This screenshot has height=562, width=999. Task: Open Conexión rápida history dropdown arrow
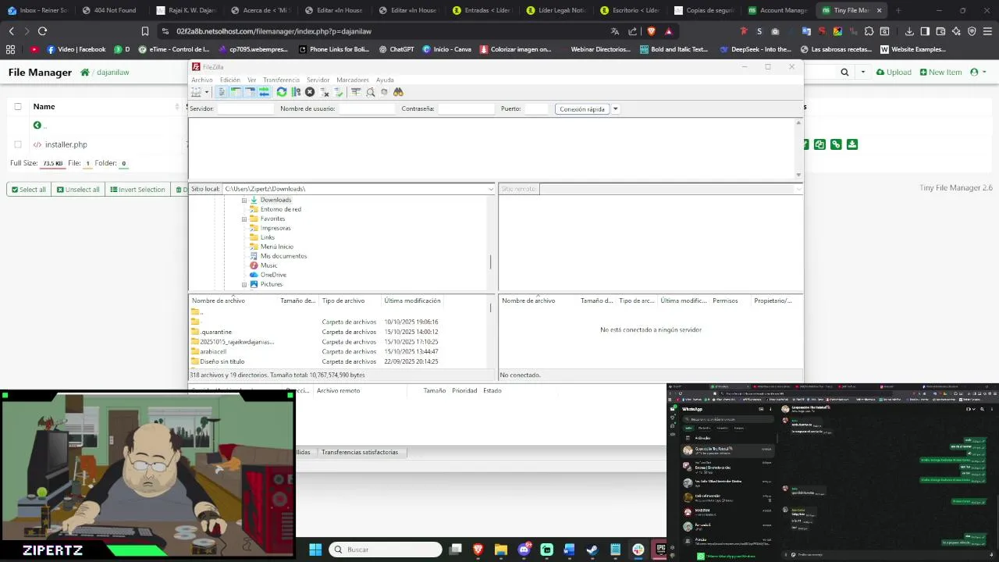615,109
